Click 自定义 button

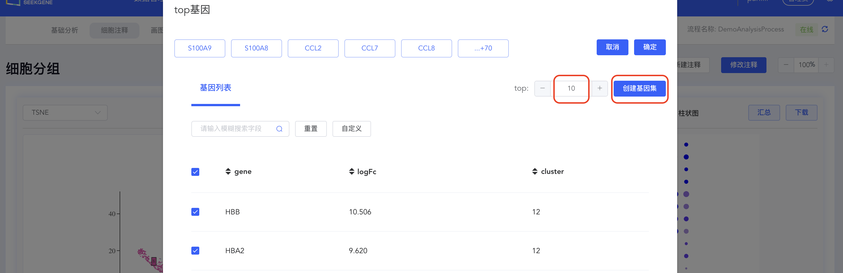(351, 129)
